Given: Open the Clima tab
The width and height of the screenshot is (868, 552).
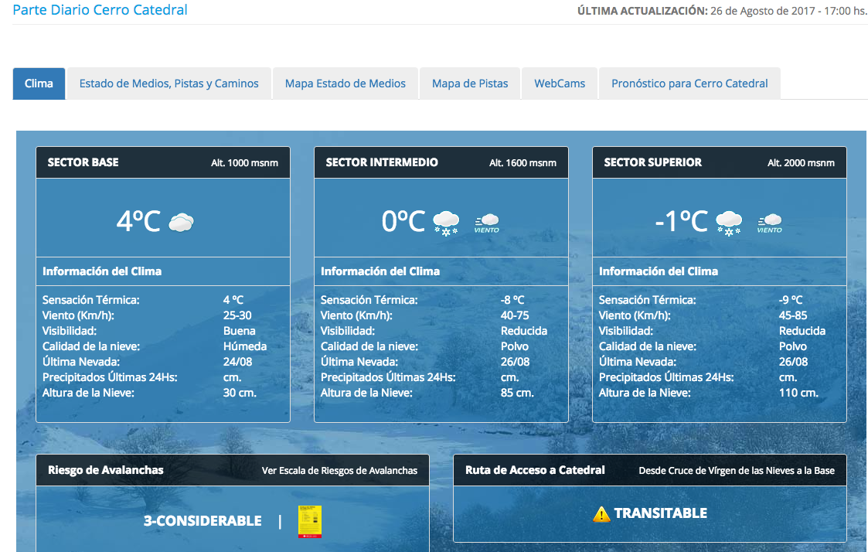Looking at the screenshot, I should coord(39,83).
